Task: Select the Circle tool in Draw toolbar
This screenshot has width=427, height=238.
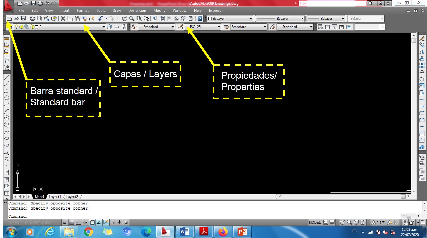Action: (7, 118)
